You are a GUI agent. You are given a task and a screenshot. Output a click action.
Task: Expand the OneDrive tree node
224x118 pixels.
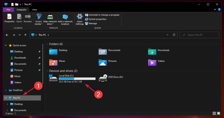tap(6, 90)
